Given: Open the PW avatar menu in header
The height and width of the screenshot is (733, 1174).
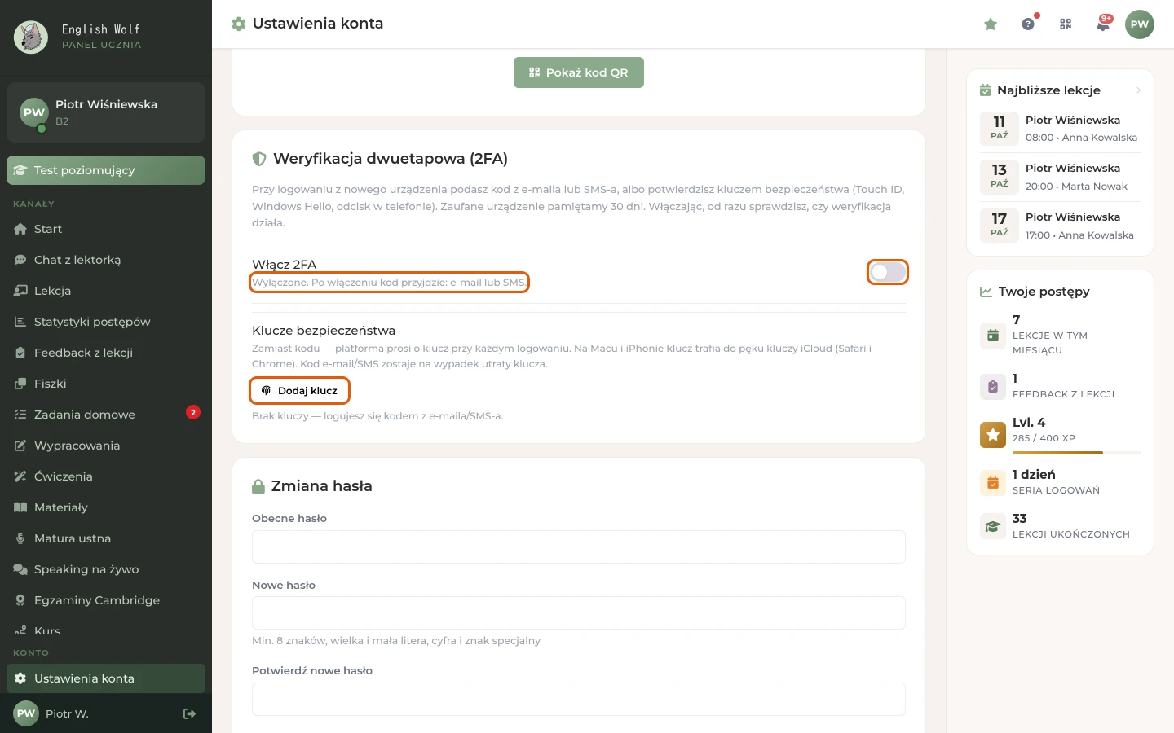Looking at the screenshot, I should coord(1140,24).
